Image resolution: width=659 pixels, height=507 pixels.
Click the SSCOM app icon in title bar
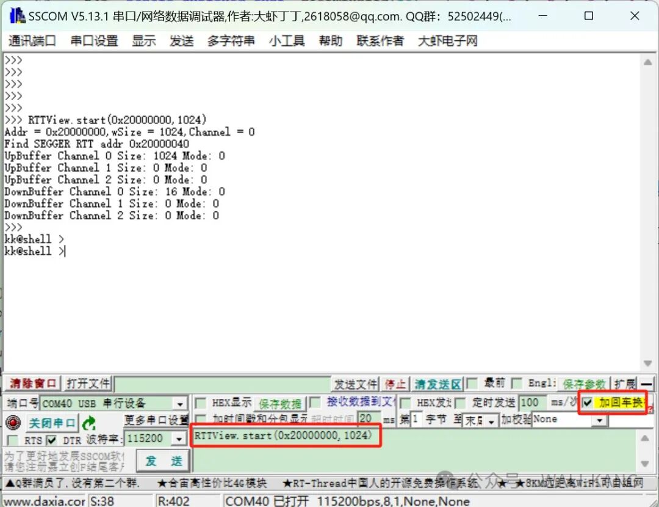pos(16,15)
